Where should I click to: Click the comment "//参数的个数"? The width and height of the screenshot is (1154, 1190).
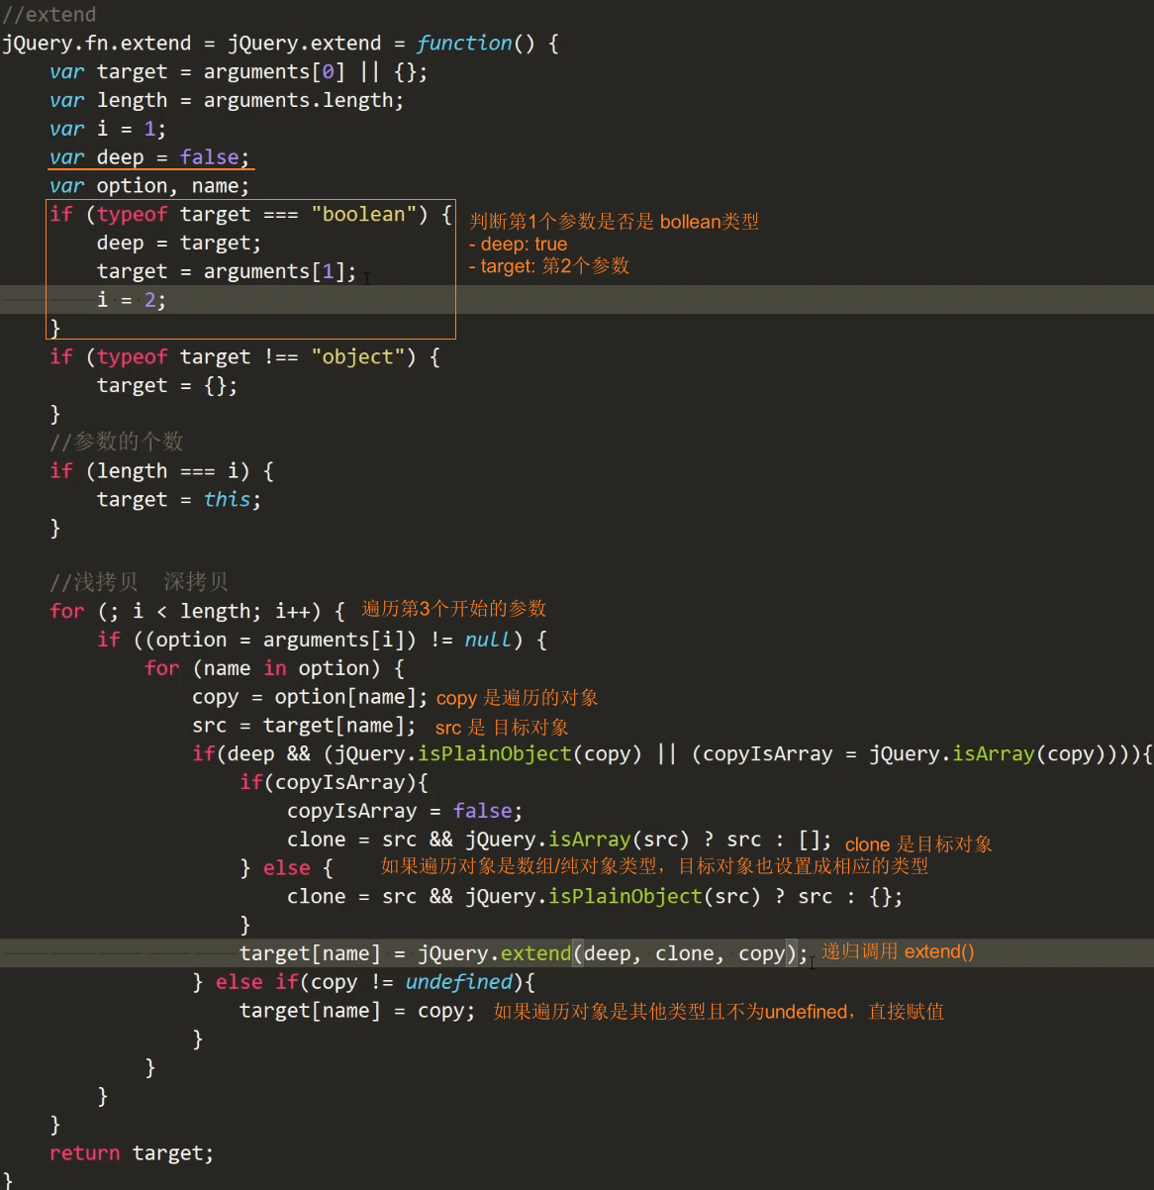(x=117, y=442)
